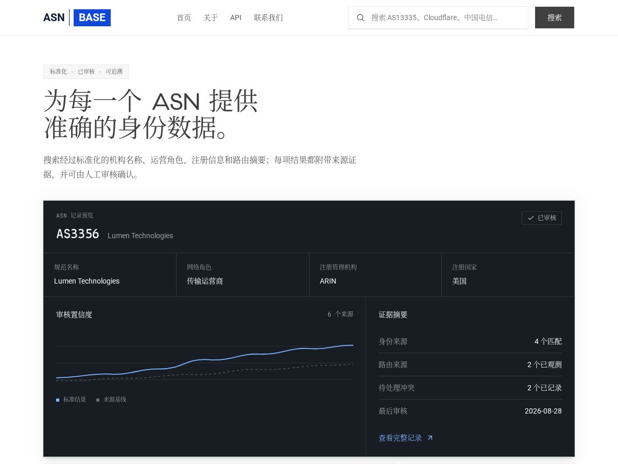
Task: Click the 路由来源 row label
Action: pyautogui.click(x=393, y=364)
